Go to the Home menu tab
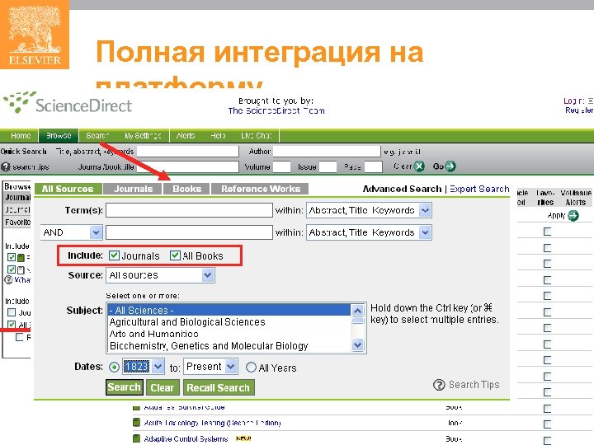594x445 pixels. 21,135
